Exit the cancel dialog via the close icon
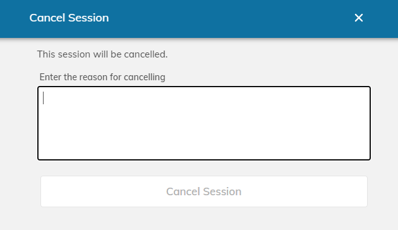 pos(359,18)
